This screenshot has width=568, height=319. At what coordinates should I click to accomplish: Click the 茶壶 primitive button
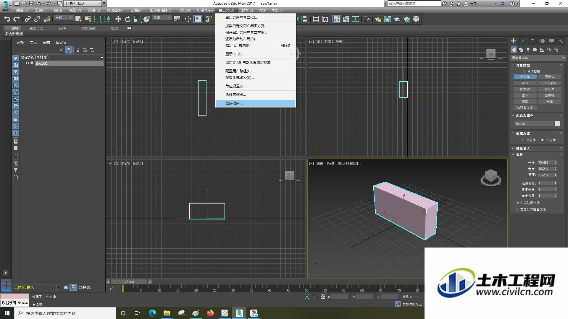(x=525, y=102)
